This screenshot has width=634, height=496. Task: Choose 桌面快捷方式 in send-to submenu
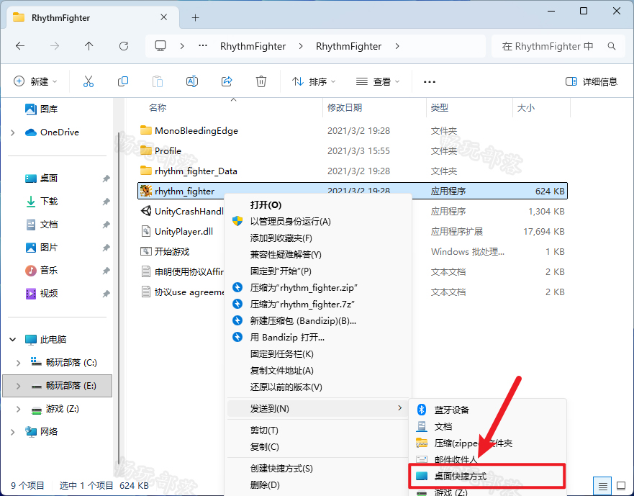[x=486, y=476]
